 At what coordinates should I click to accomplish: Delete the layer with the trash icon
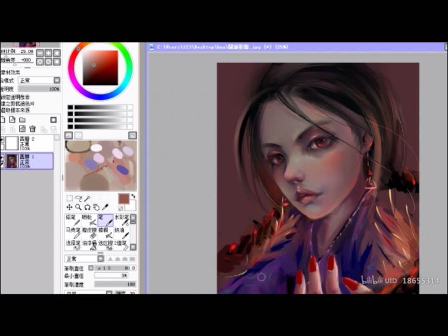pos(32,129)
